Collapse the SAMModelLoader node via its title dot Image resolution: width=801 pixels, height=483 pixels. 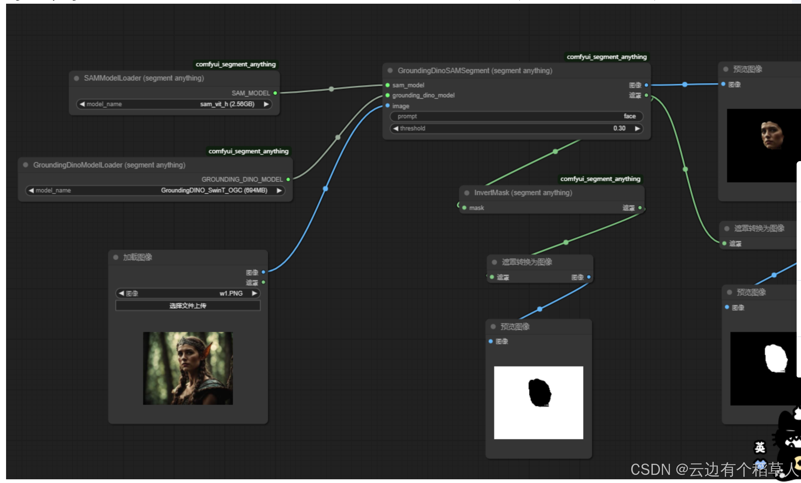coord(77,78)
